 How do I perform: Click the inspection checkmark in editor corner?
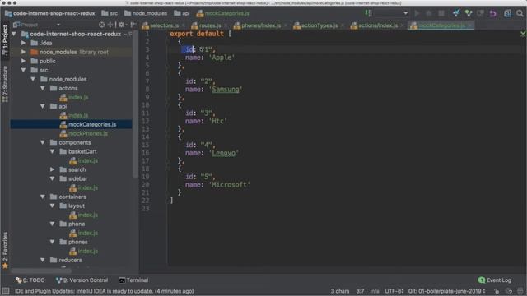click(x=523, y=34)
